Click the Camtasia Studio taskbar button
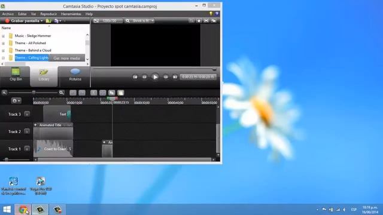This screenshot has height=215, width=383. click(40, 210)
